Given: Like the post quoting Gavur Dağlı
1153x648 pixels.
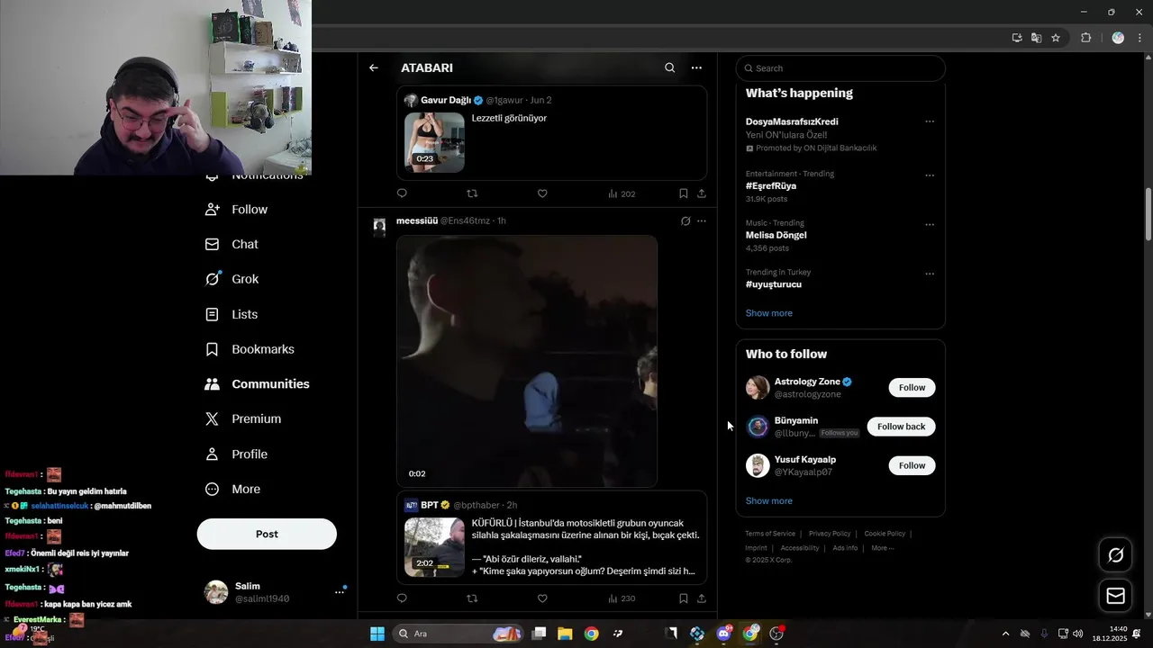Looking at the screenshot, I should (x=542, y=193).
